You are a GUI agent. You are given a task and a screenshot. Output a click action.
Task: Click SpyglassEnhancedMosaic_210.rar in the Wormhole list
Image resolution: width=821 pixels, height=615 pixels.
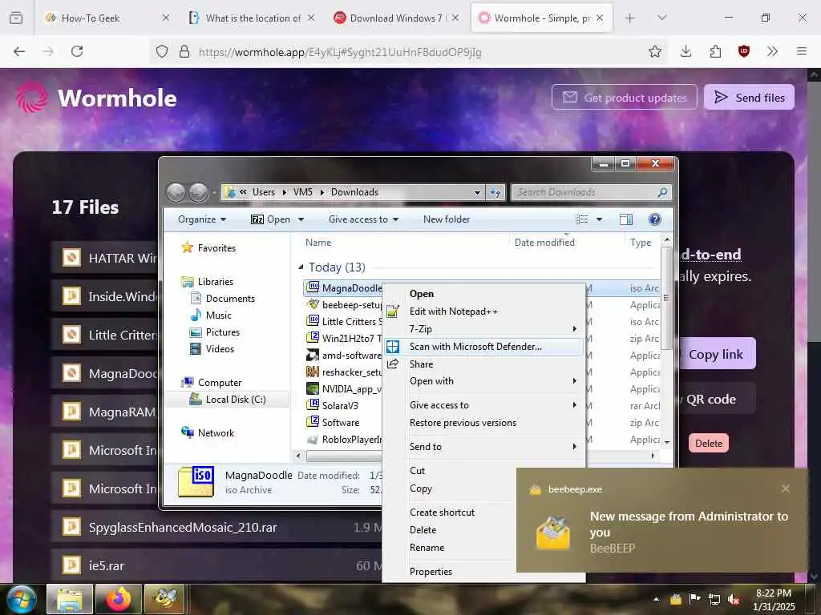click(x=183, y=528)
